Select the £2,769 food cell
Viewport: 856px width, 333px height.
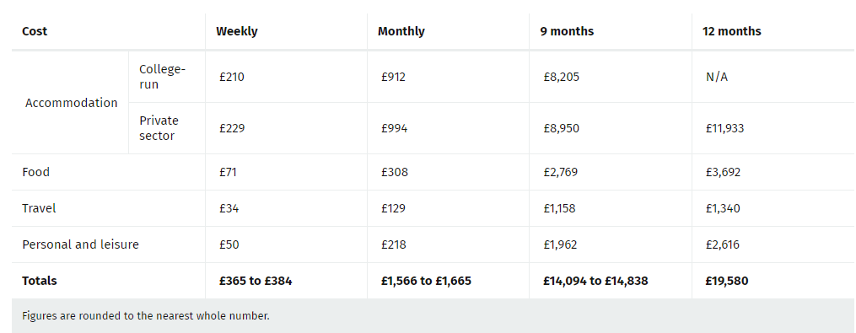[x=560, y=172]
